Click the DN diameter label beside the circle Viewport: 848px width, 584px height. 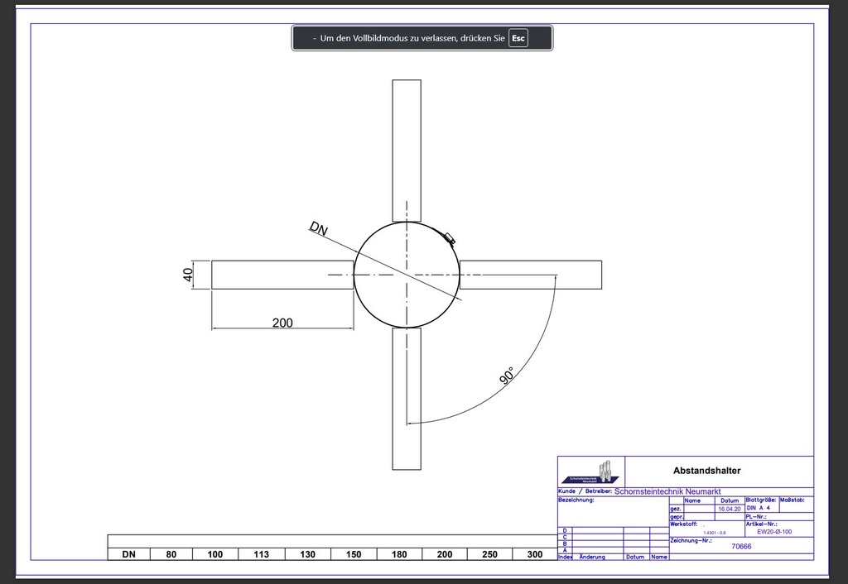coord(319,228)
